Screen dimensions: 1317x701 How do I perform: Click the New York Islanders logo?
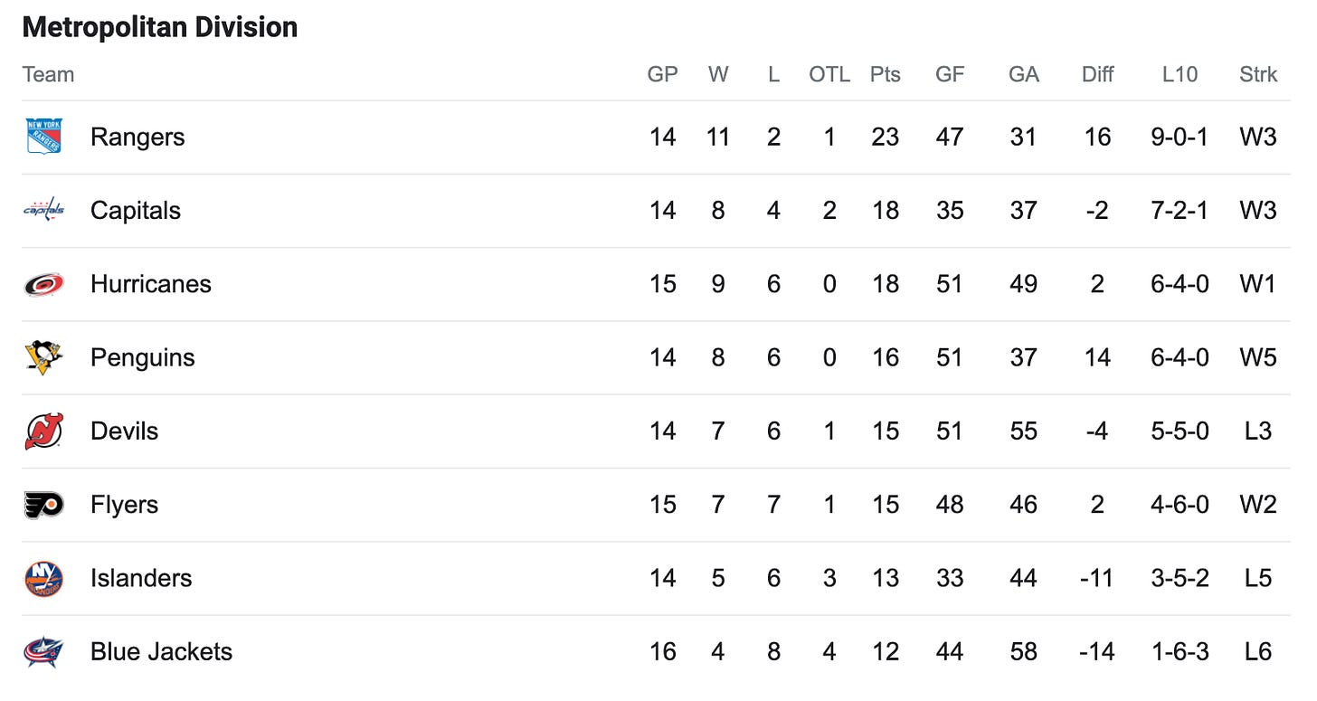pyautogui.click(x=43, y=578)
